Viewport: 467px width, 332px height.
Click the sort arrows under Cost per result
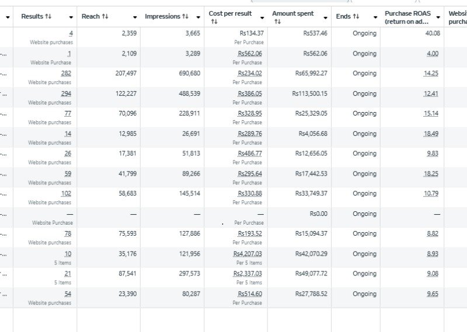pos(214,22)
